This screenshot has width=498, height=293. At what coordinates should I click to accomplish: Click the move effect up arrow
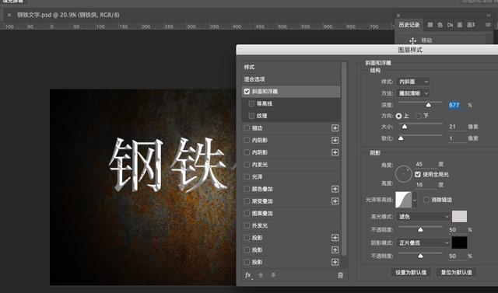coord(261,275)
